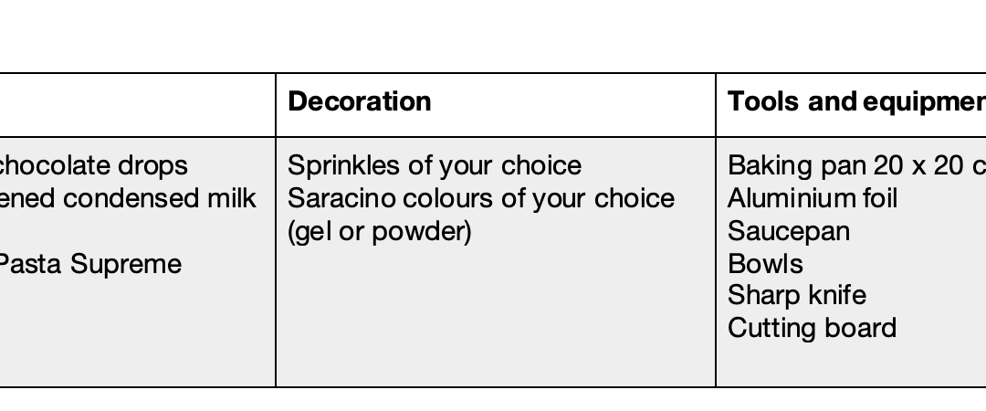Click the Decoration column header
986x411 pixels.
coord(496,105)
